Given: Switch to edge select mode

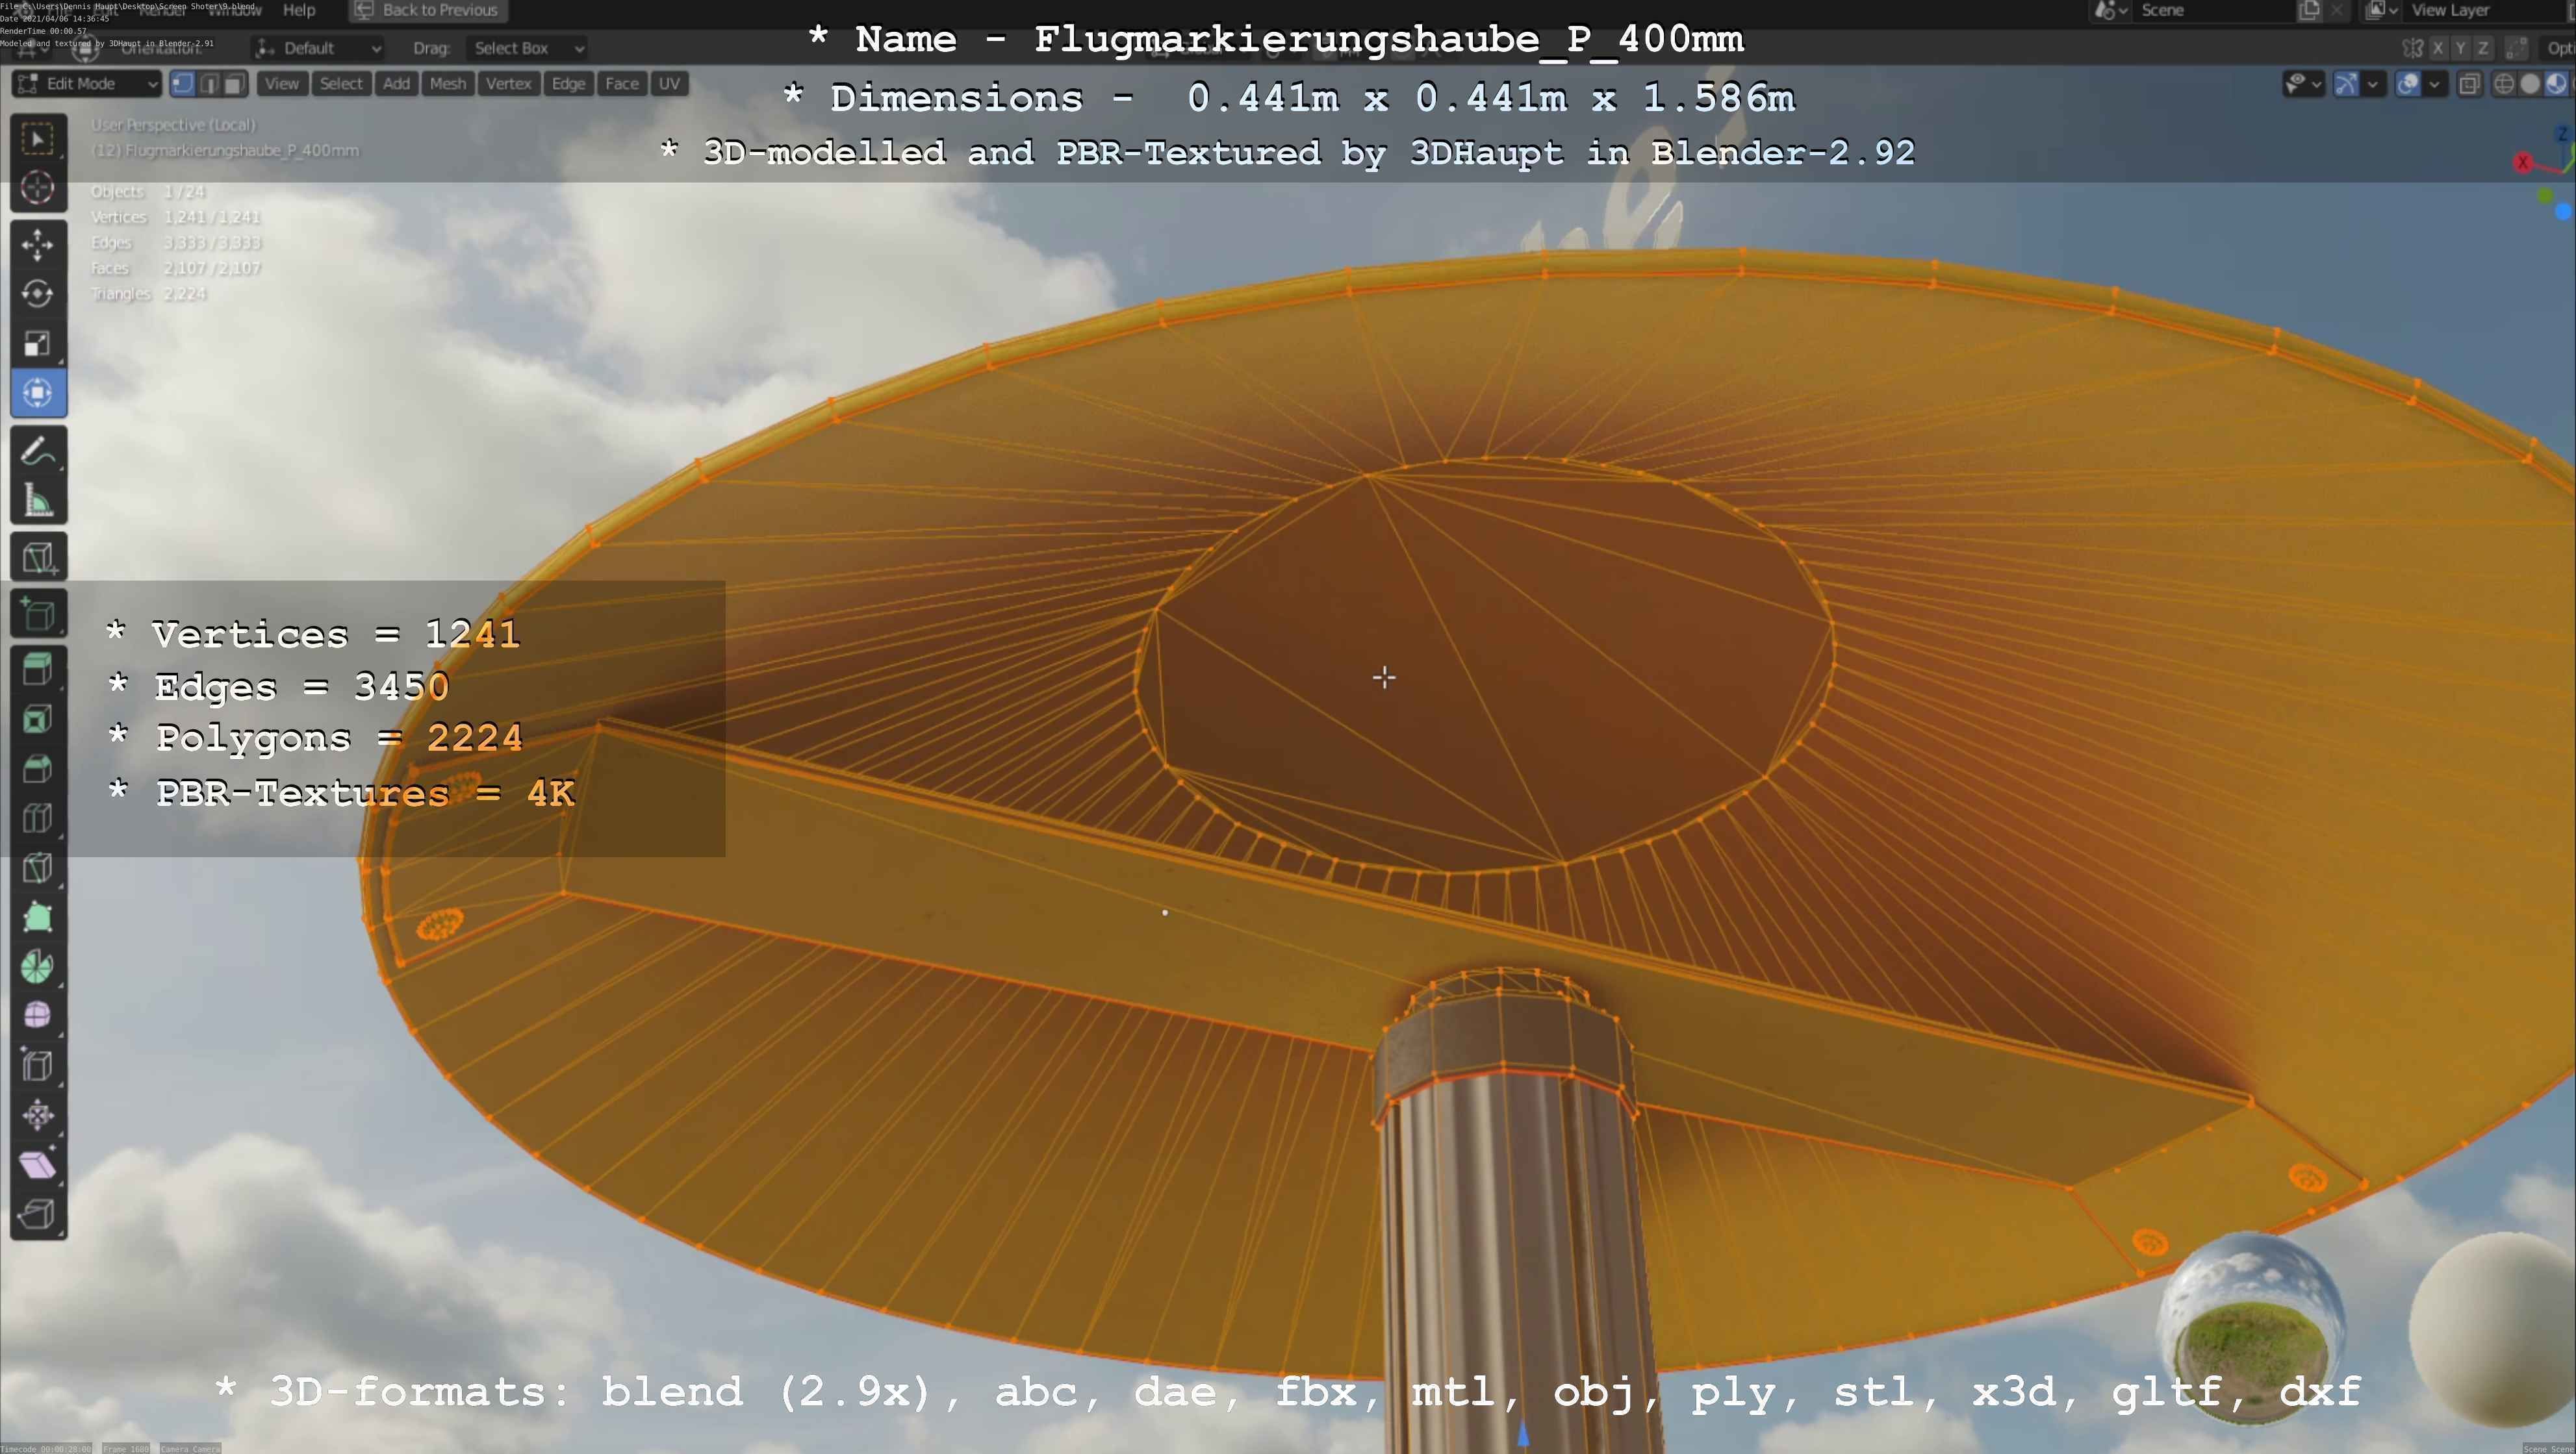Looking at the screenshot, I should tap(209, 84).
